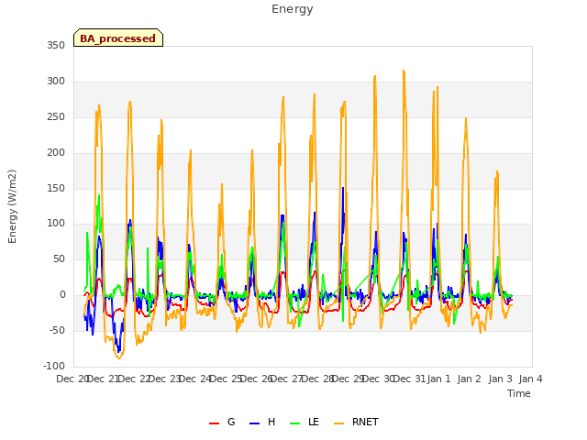Click the Jan 3 x-axis label
Viewport: 587px width, 440px height.
[x=500, y=379]
